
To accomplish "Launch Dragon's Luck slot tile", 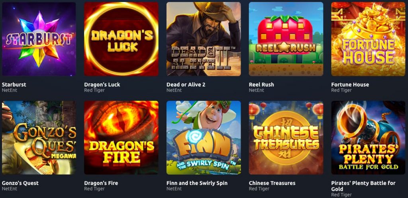I will pyautogui.click(x=121, y=39).
